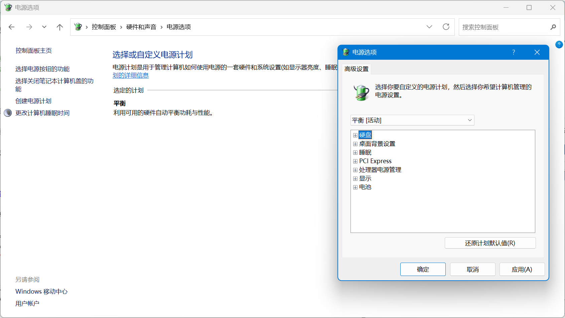Go to 控制面板主页
Screen dimensions: 565x318
[34, 51]
